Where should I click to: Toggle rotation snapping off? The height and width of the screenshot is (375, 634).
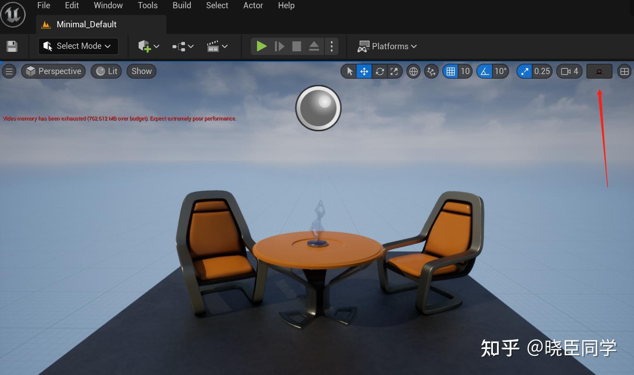(485, 71)
